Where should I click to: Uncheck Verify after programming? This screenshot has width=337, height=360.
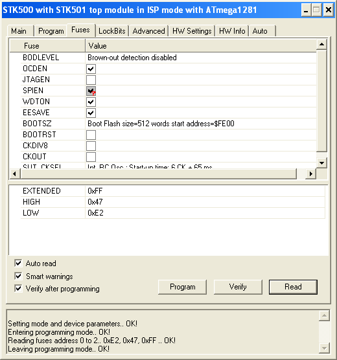[x=18, y=288]
